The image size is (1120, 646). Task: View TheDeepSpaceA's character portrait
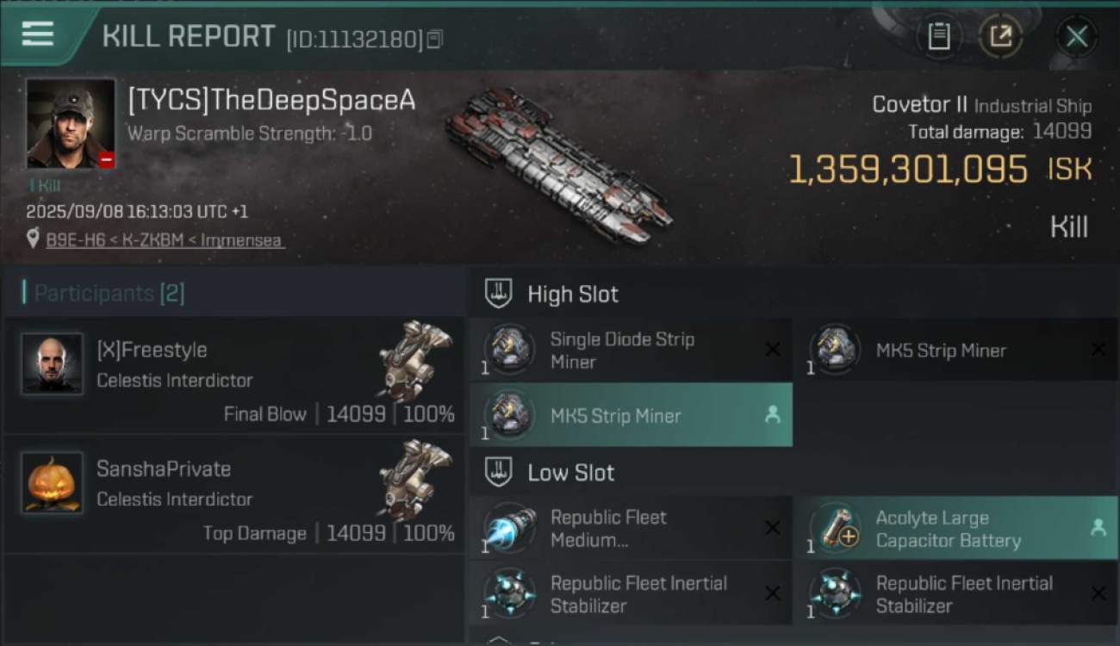(x=71, y=124)
